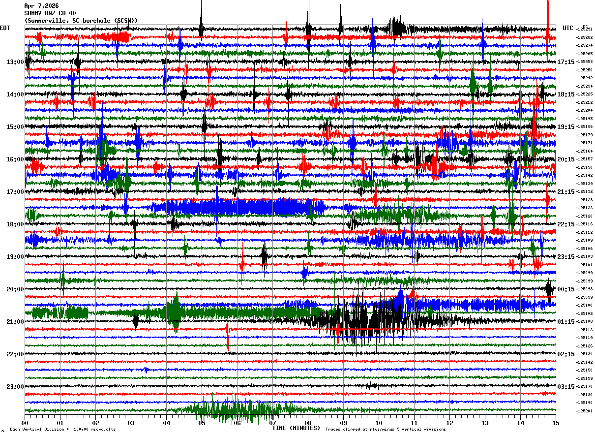Click the 'Traces clipped at plus/minus 5 vertical divisions' note
The image size is (595, 436).
(x=386, y=429)
